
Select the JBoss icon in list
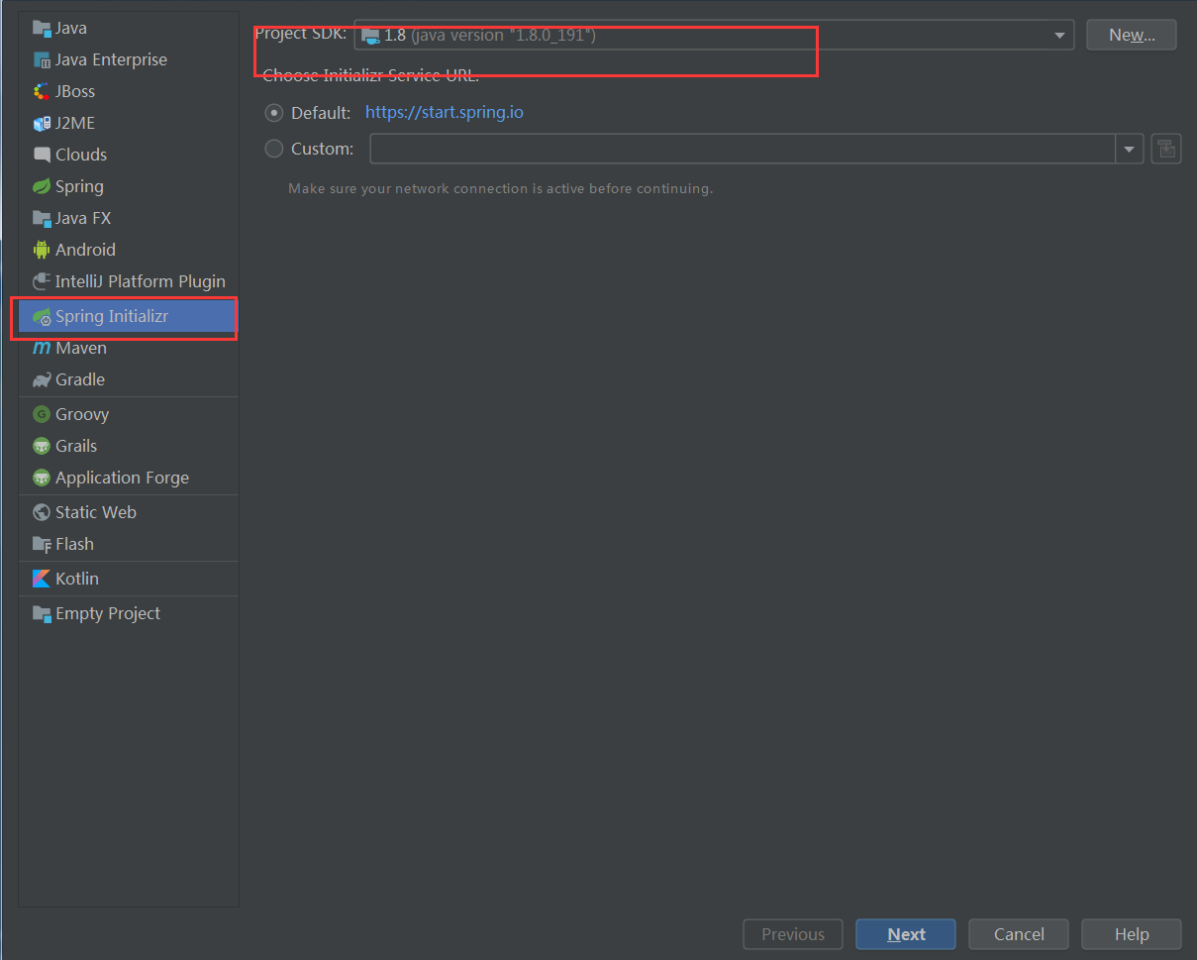pos(42,91)
